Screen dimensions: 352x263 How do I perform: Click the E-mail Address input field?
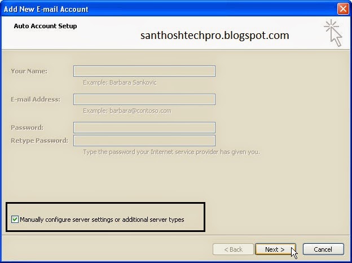click(x=144, y=99)
